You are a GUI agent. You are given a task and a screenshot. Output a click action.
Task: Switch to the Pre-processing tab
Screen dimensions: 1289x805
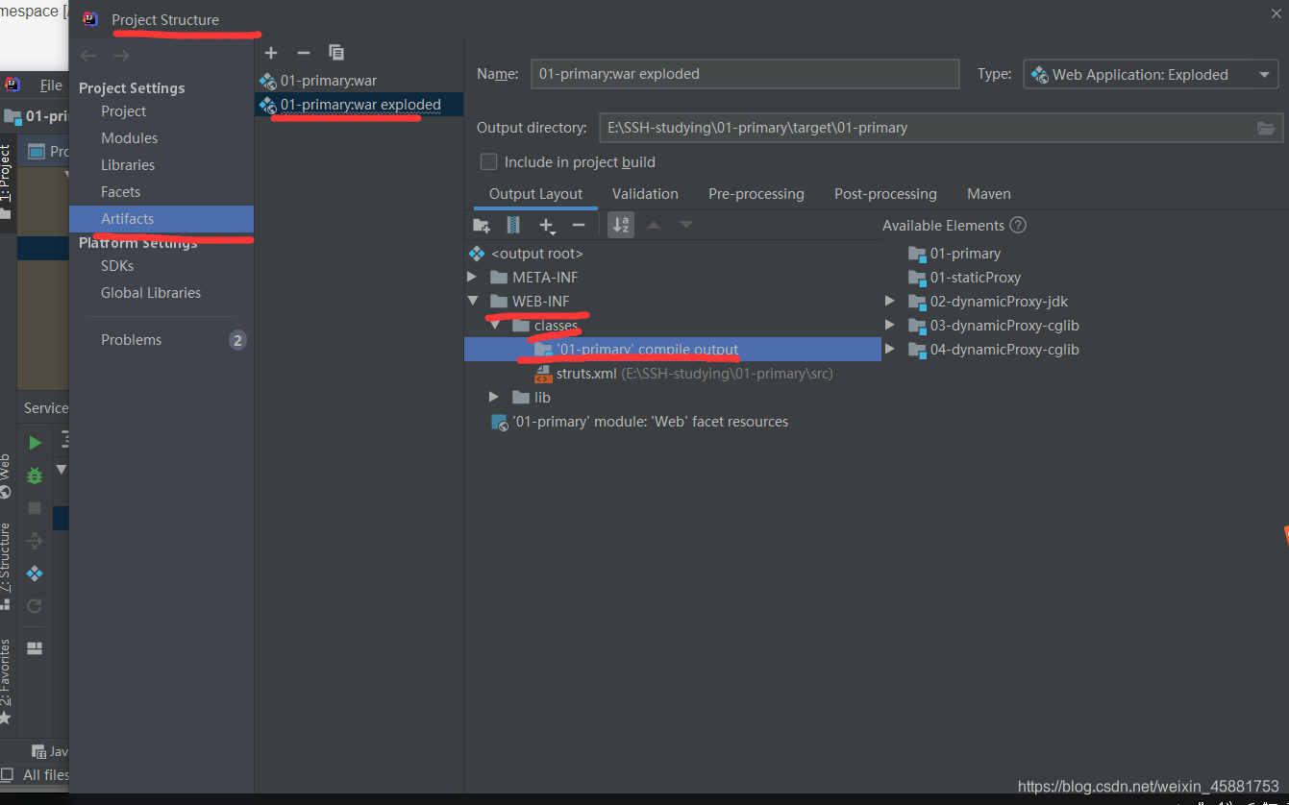(x=756, y=194)
